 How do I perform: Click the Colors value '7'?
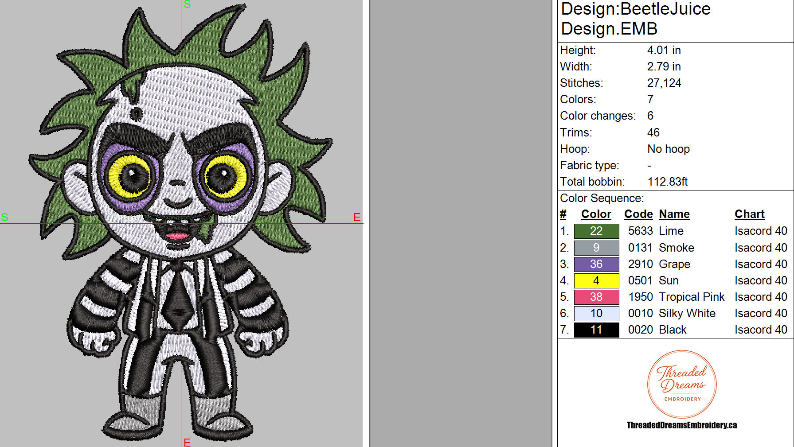tap(650, 99)
